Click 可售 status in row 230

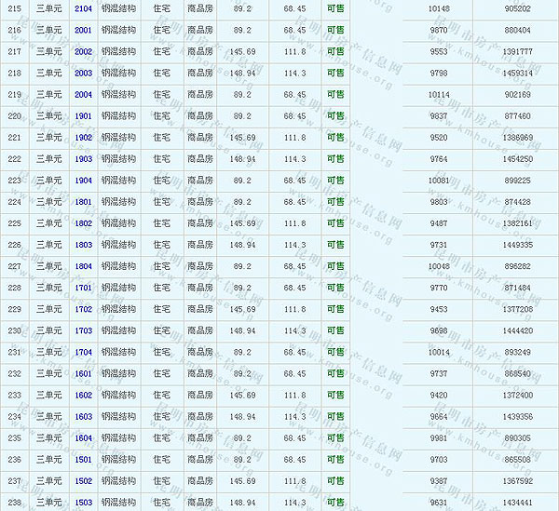[x=334, y=331]
